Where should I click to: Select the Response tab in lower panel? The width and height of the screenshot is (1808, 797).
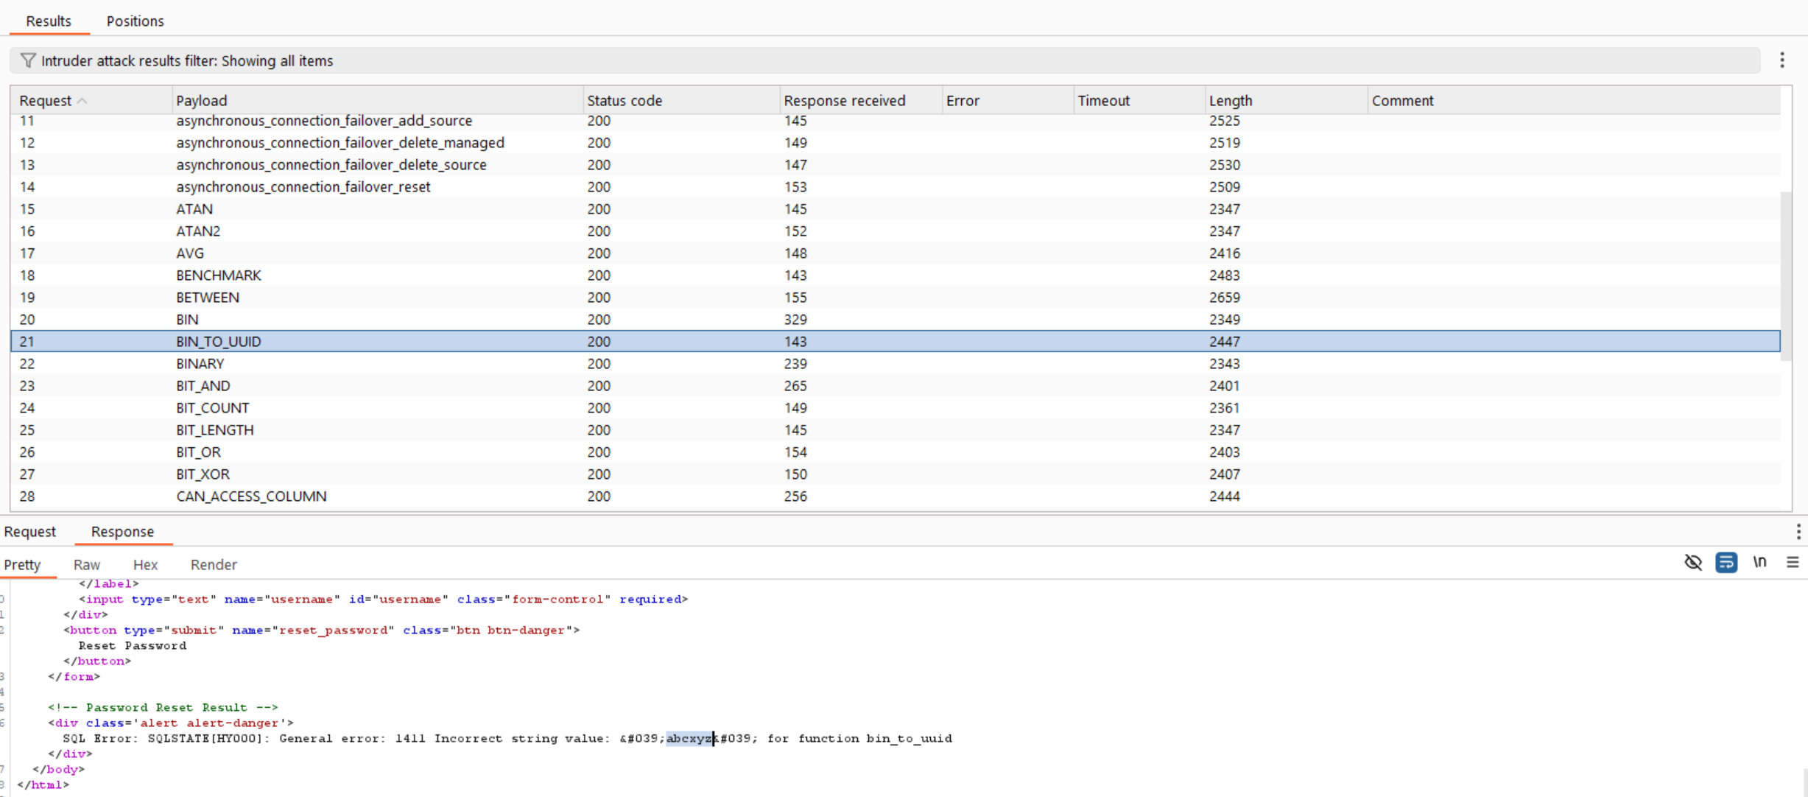click(122, 531)
